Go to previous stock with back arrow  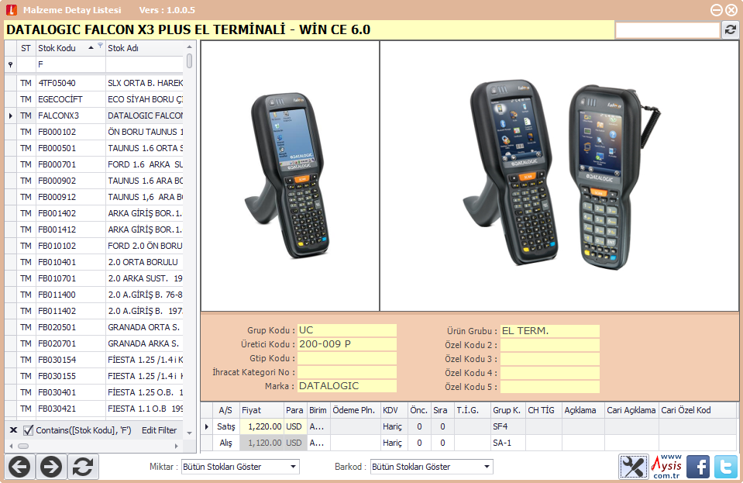(x=19, y=467)
